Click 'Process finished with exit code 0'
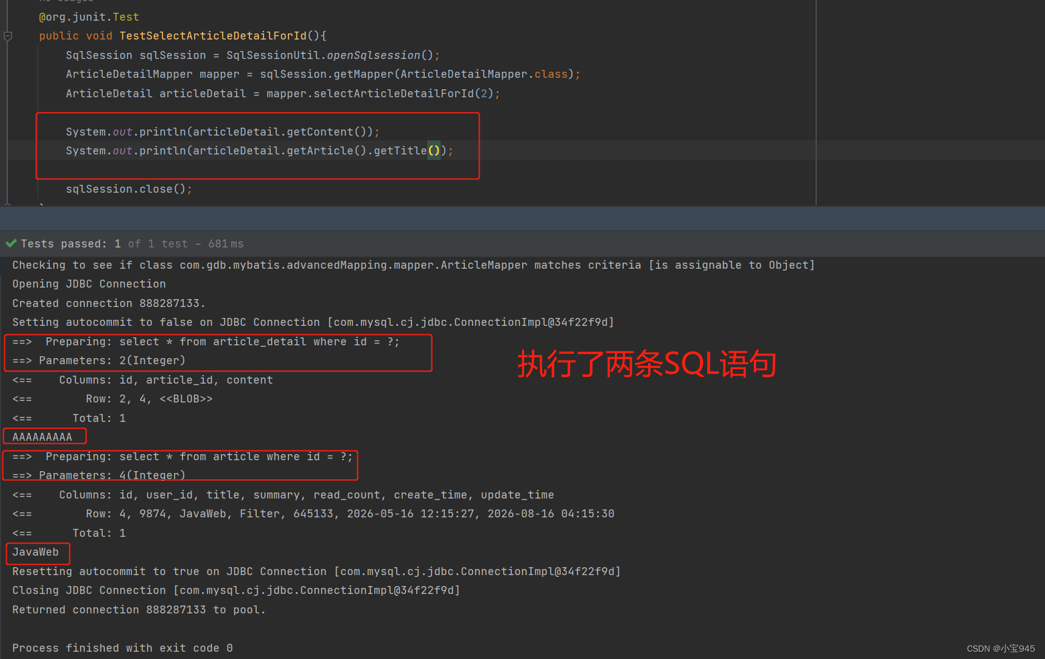This screenshot has width=1045, height=659. click(122, 648)
